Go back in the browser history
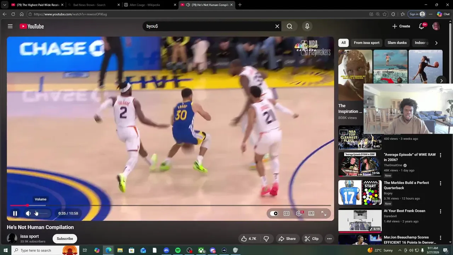 pos(4,14)
